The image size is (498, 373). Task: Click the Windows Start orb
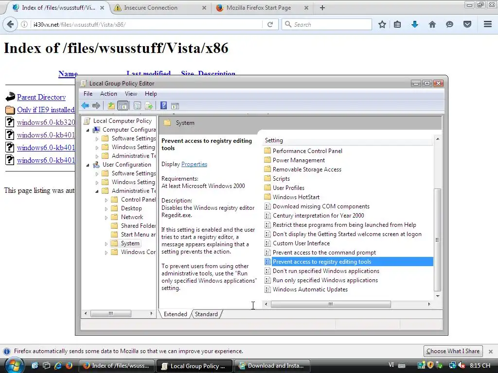coord(14,365)
